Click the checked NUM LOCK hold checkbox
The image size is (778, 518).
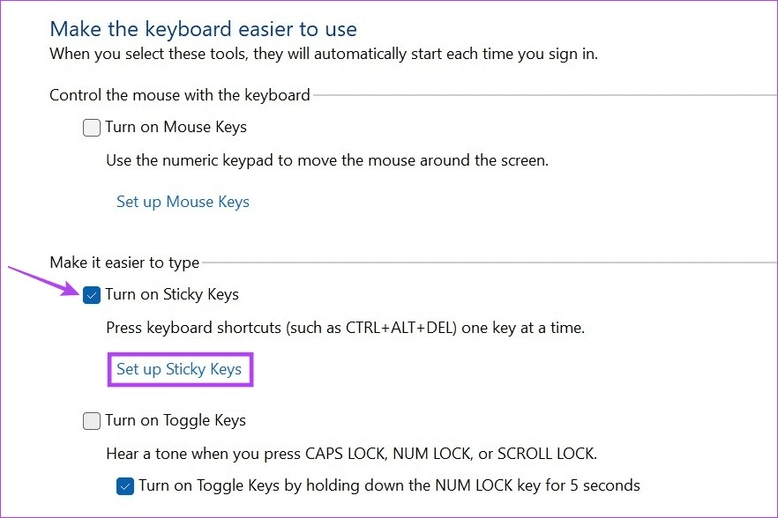click(x=126, y=485)
